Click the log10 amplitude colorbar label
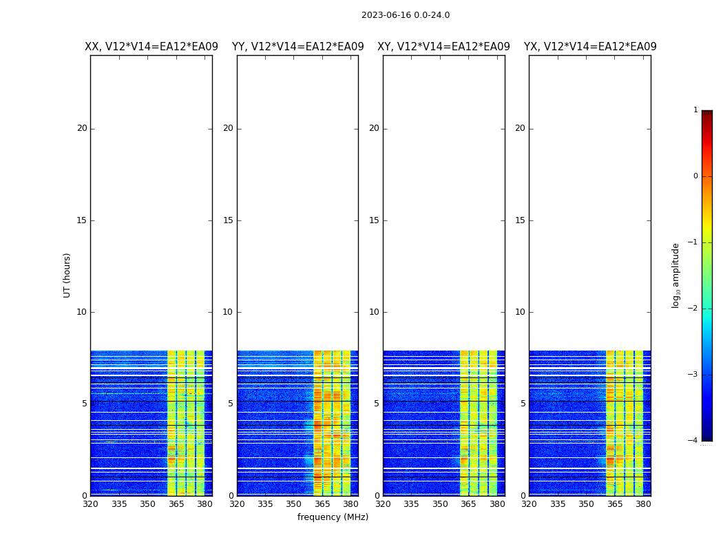 tap(675, 275)
